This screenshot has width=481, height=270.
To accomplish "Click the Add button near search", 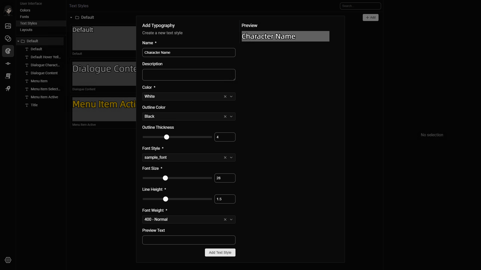I will point(371,17).
